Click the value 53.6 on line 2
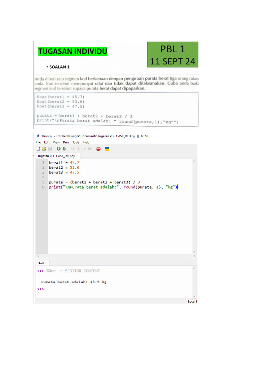Image resolution: width=277 pixels, height=370 pixels. tap(74, 168)
